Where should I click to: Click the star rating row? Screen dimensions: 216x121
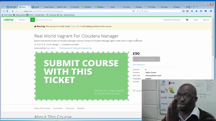pyautogui.click(x=40, y=44)
